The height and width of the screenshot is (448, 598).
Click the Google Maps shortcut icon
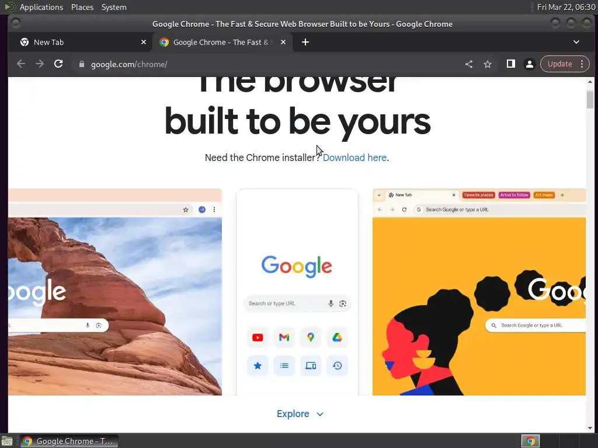[311, 338]
